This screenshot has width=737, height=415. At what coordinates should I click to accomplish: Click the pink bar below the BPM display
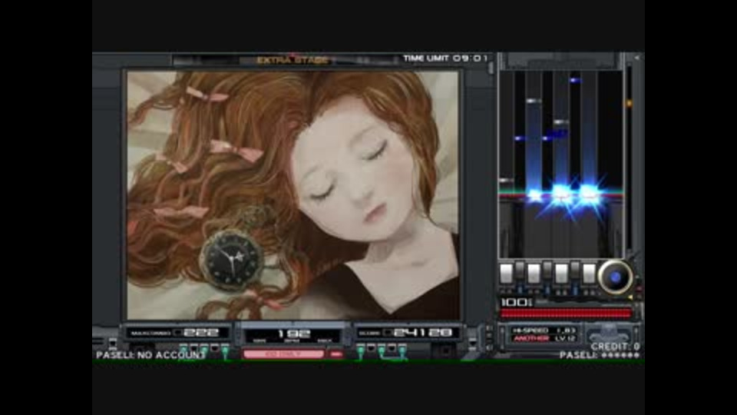pyautogui.click(x=283, y=354)
